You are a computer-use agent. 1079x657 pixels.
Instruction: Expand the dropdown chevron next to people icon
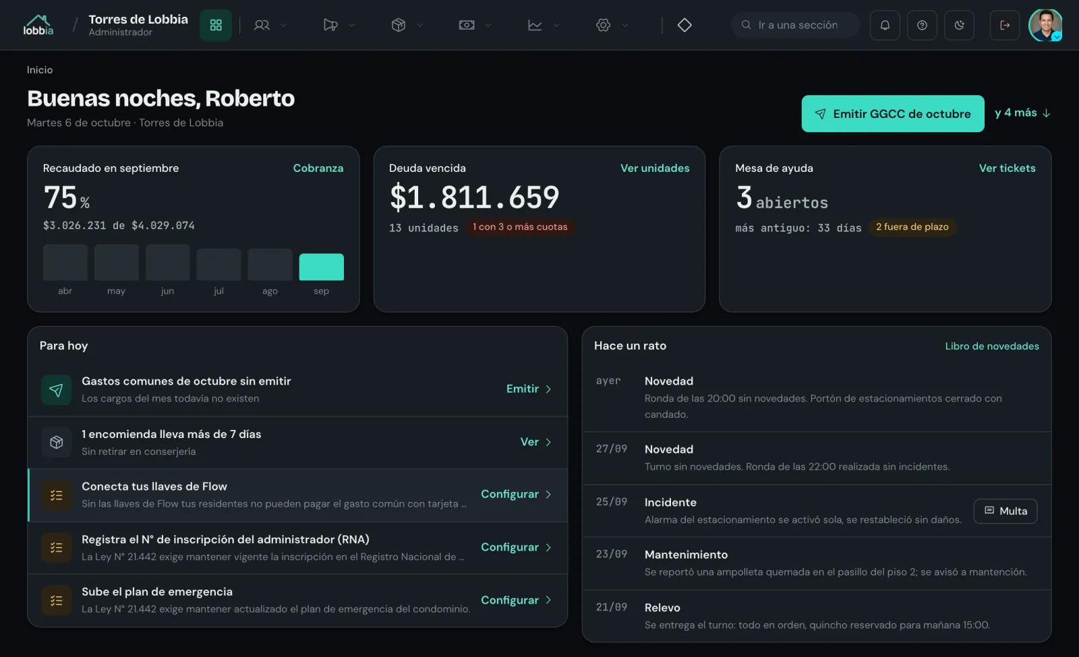tap(283, 25)
